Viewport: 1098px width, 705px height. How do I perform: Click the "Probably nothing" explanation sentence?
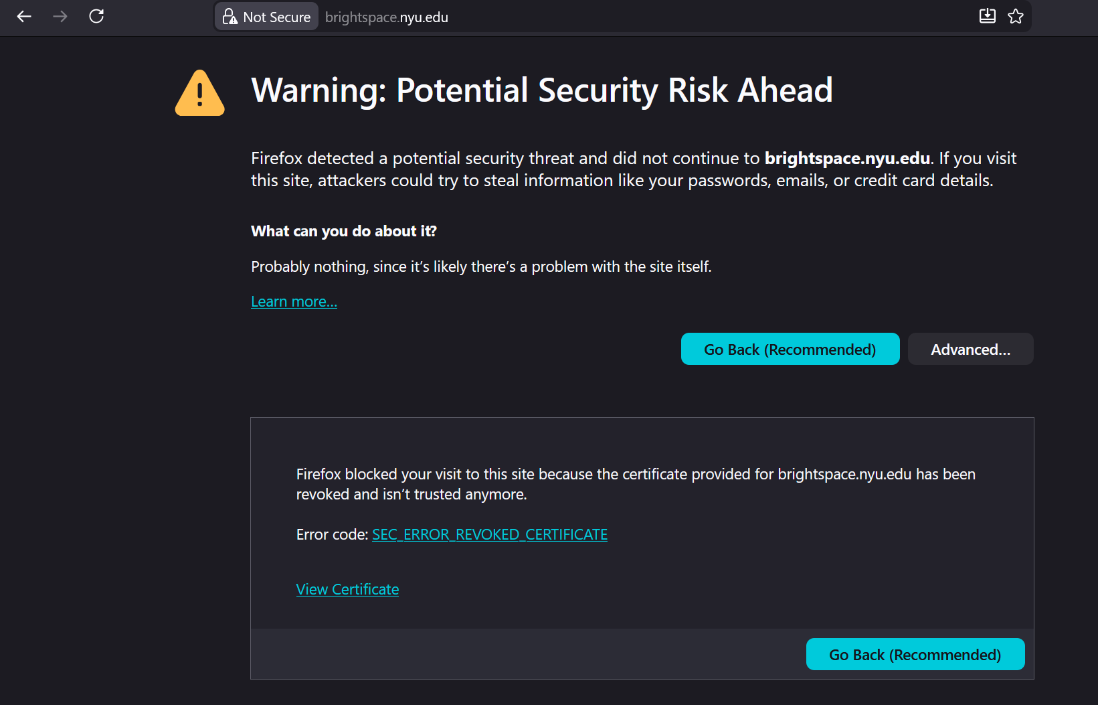tap(481, 267)
